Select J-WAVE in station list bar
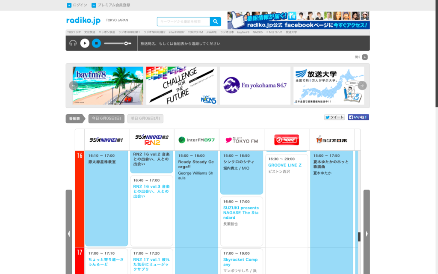 pyautogui.click(x=211, y=32)
